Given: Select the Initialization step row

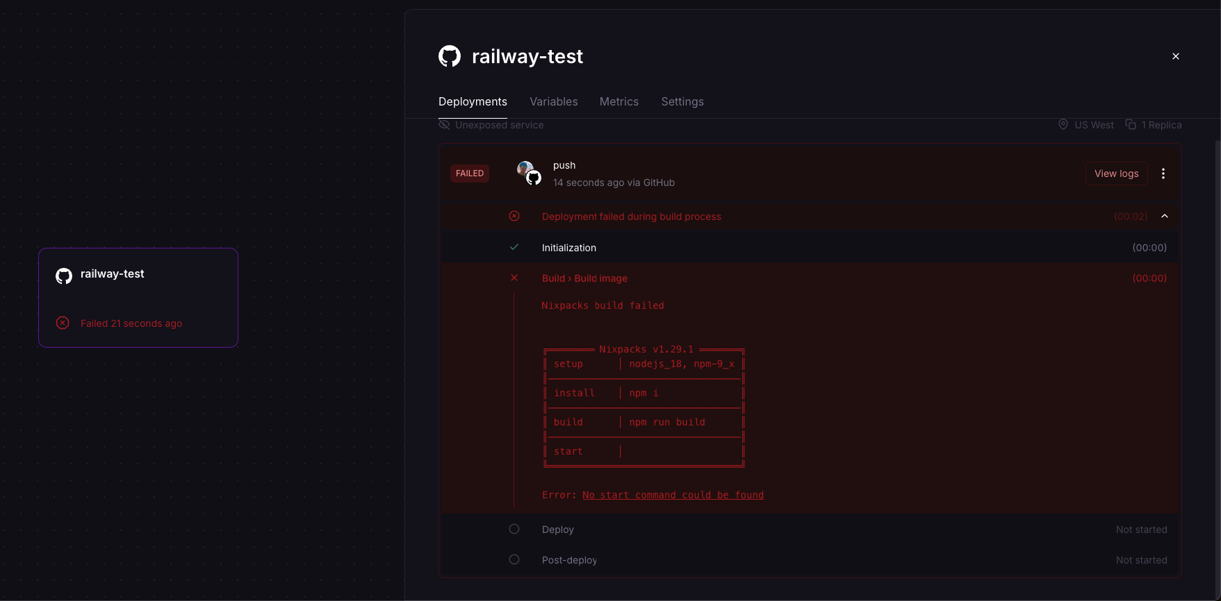Looking at the screenshot, I should click(x=810, y=248).
